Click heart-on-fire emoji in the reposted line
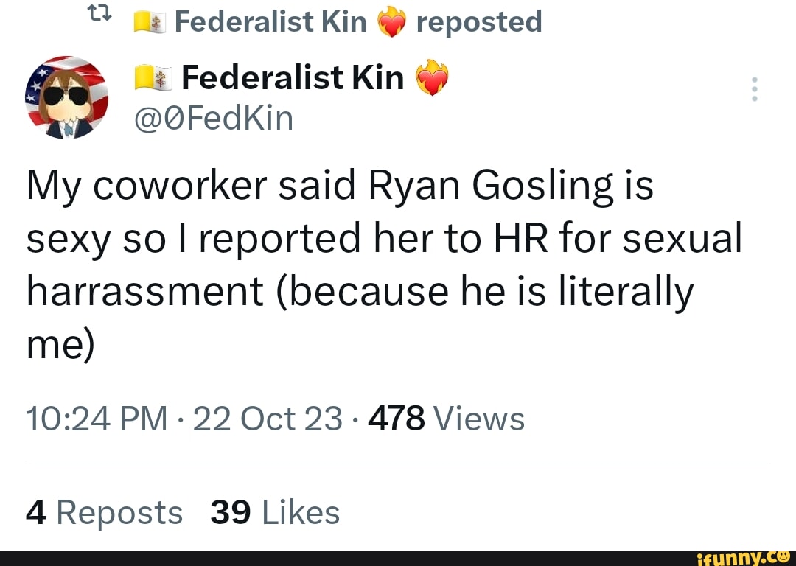 click(391, 24)
